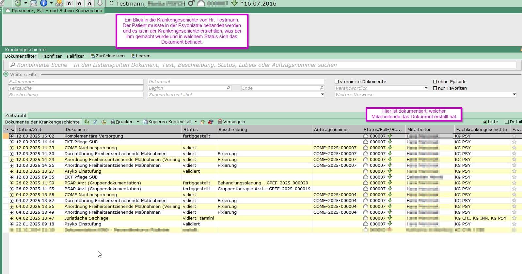Image resolution: width=522 pixels, height=274 pixels.
Task: Click KG CHI, KG INN, KG PSY cell
Action: pyautogui.click(x=481, y=218)
